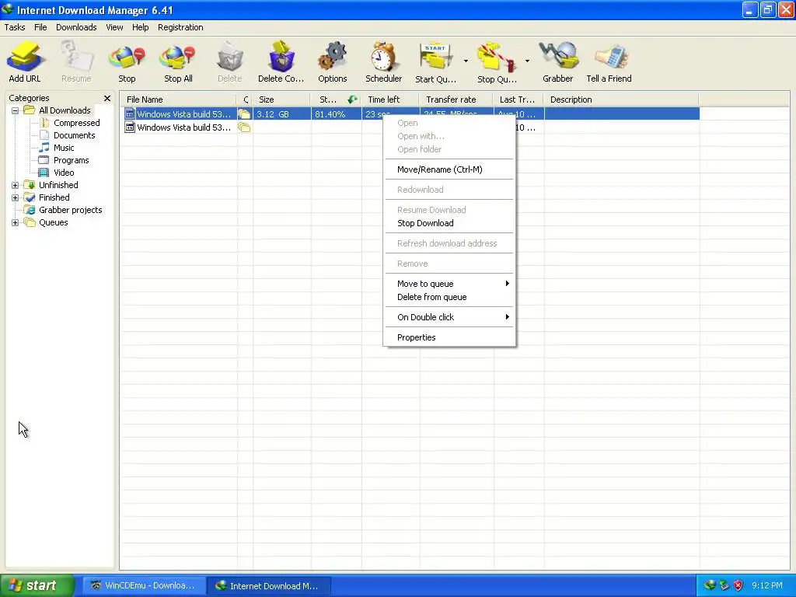Select the Music category
Screen dimensions: 796x597
coord(64,148)
